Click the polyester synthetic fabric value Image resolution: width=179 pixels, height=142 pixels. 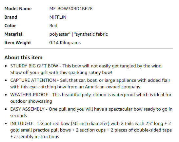(x=78, y=34)
